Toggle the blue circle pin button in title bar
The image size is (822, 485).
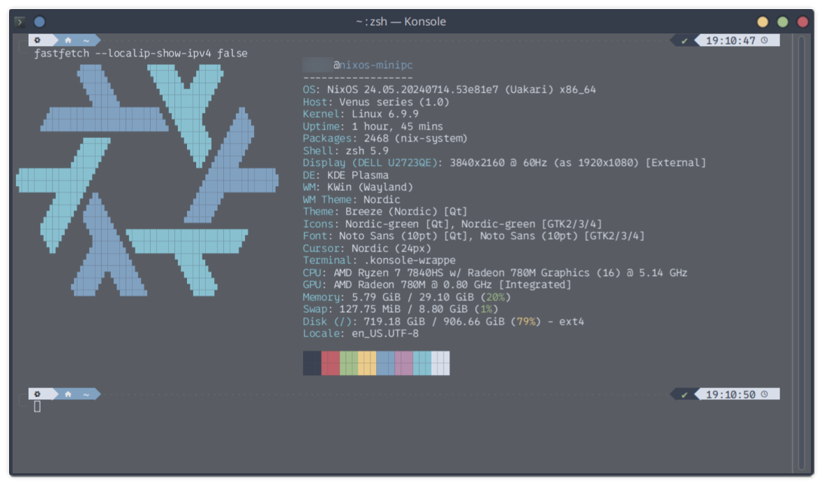39,22
